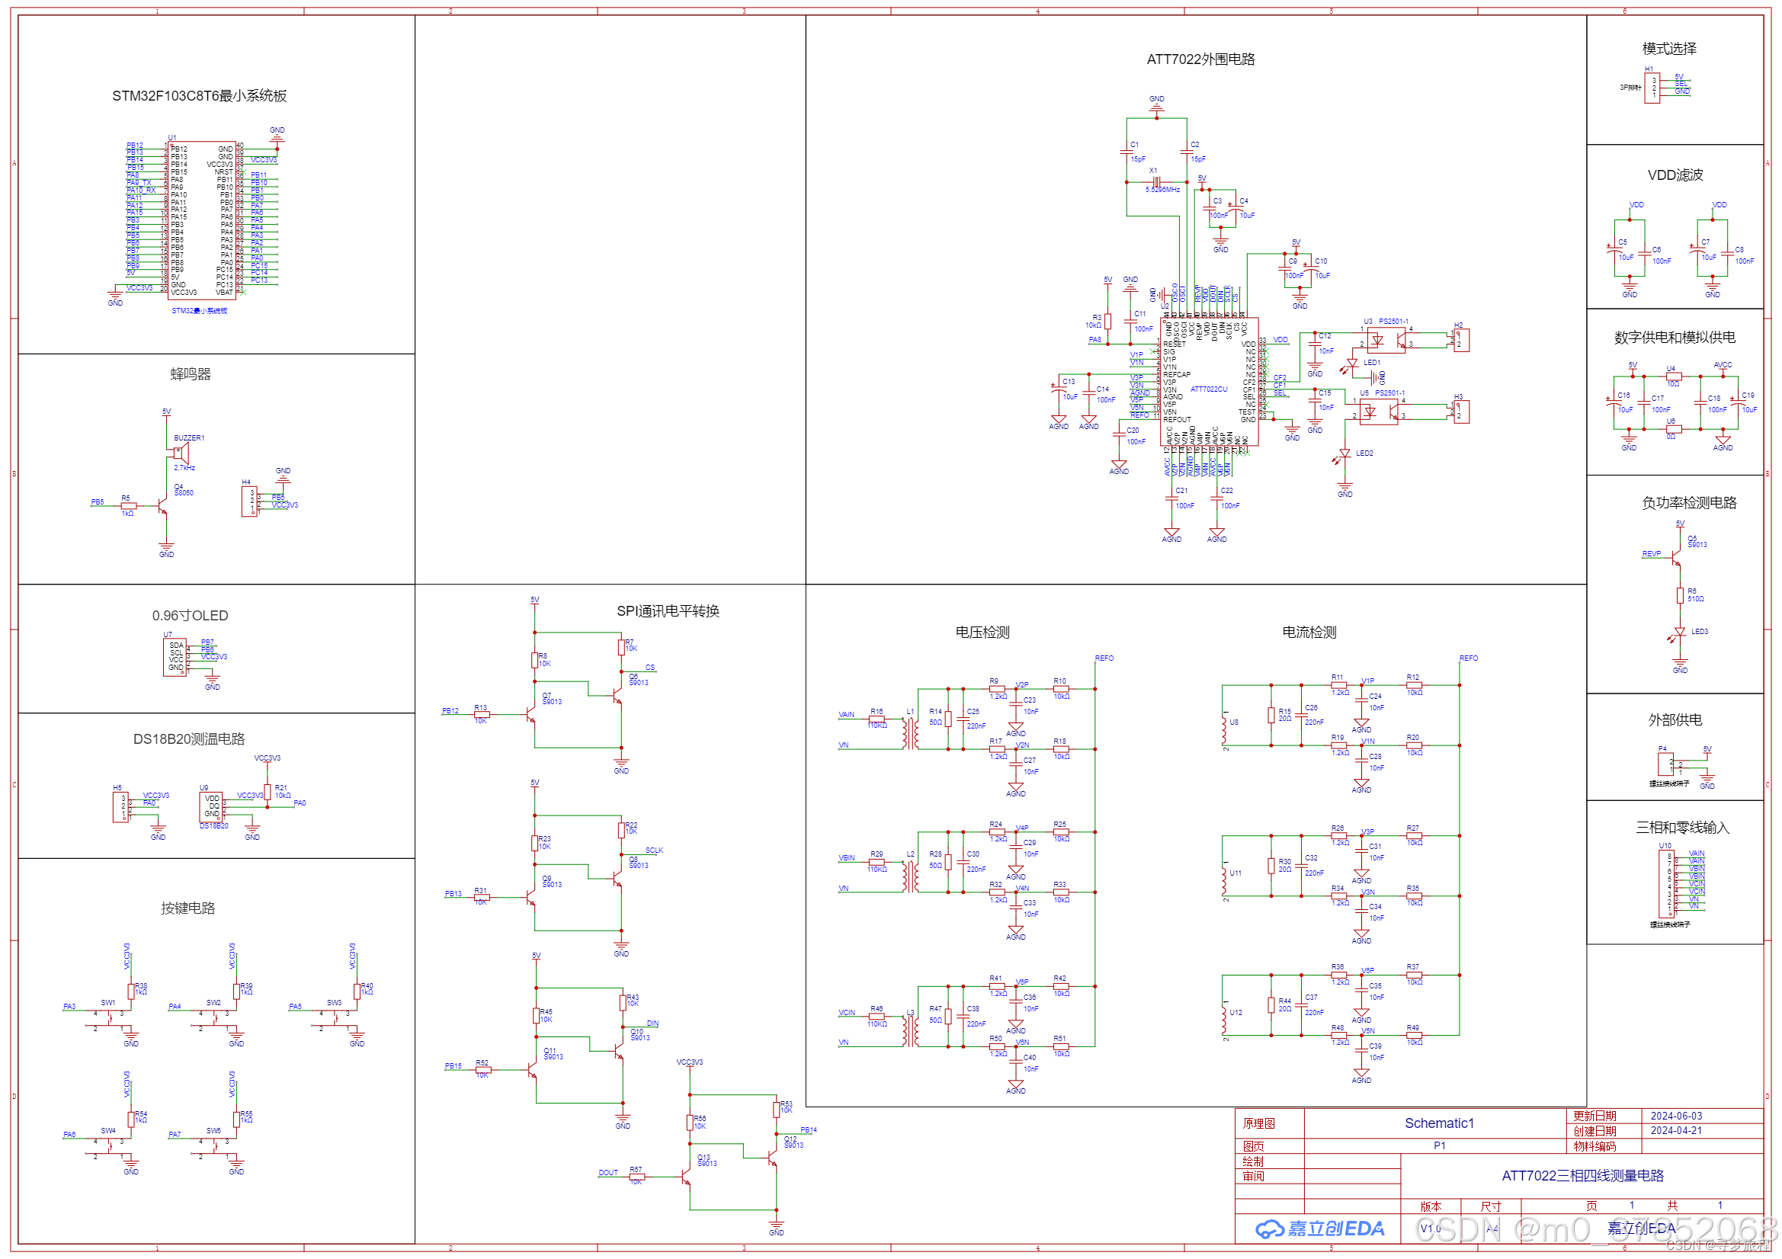
Task: Select the 2024-06-03 update date field
Action: 1675,1116
